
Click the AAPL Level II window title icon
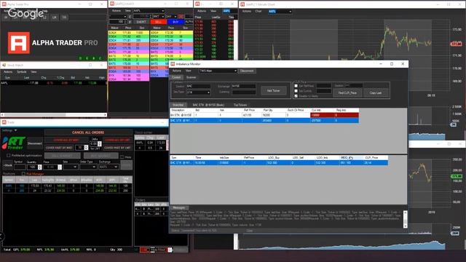point(111,4)
